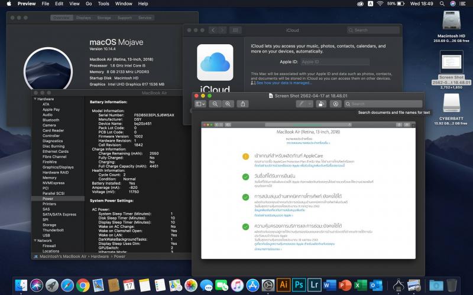Click Spotlight search in menu bar

point(442,4)
